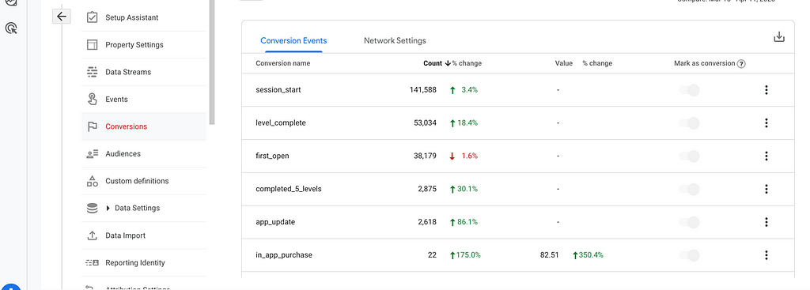
Task: Toggle app_update conversion switch
Action: pos(689,222)
